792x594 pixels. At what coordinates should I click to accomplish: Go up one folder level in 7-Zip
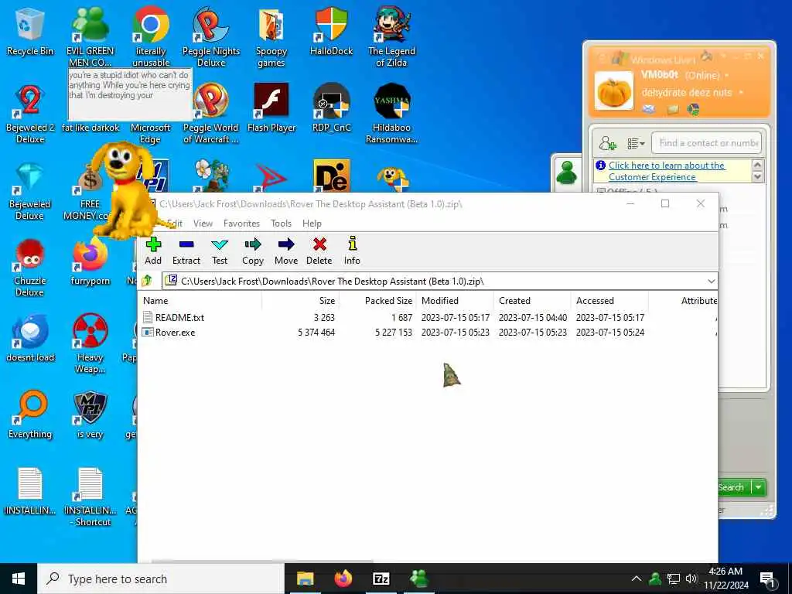pos(147,281)
